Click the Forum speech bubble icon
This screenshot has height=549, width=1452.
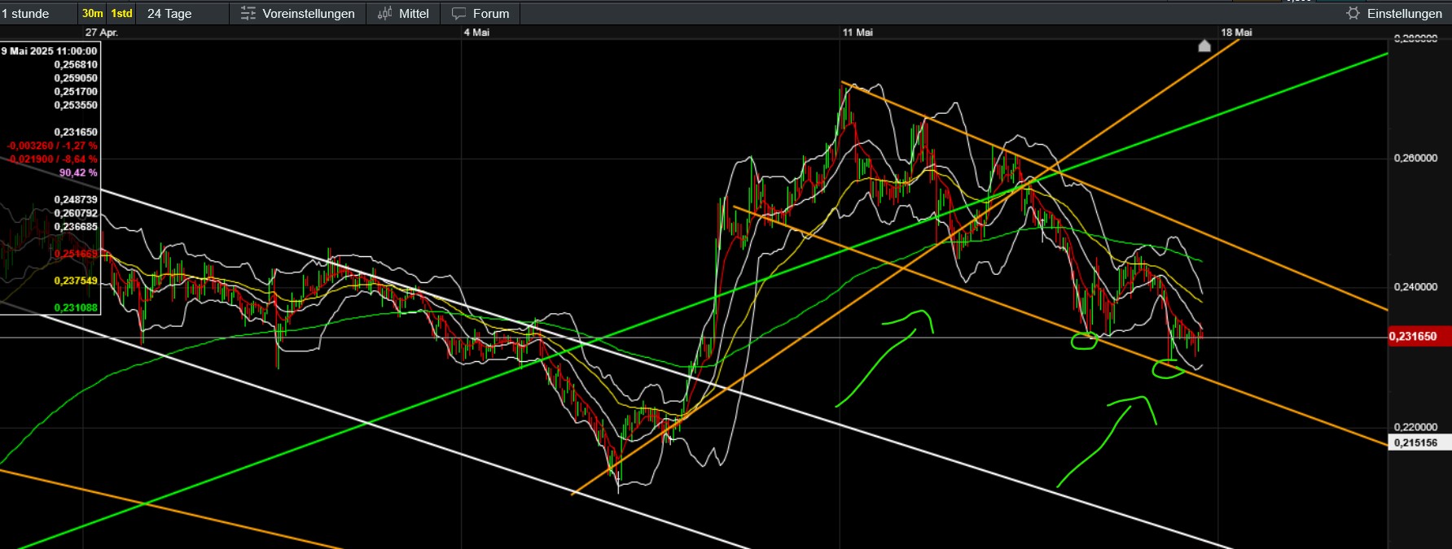459,13
